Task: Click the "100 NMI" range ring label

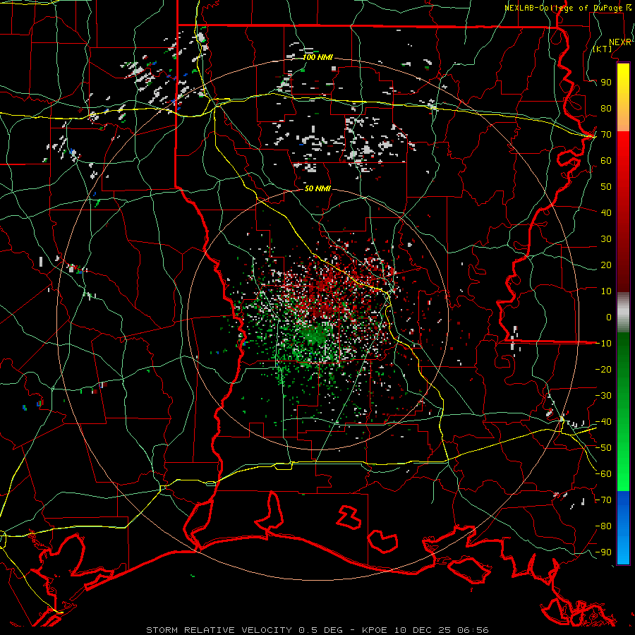Action: point(318,58)
